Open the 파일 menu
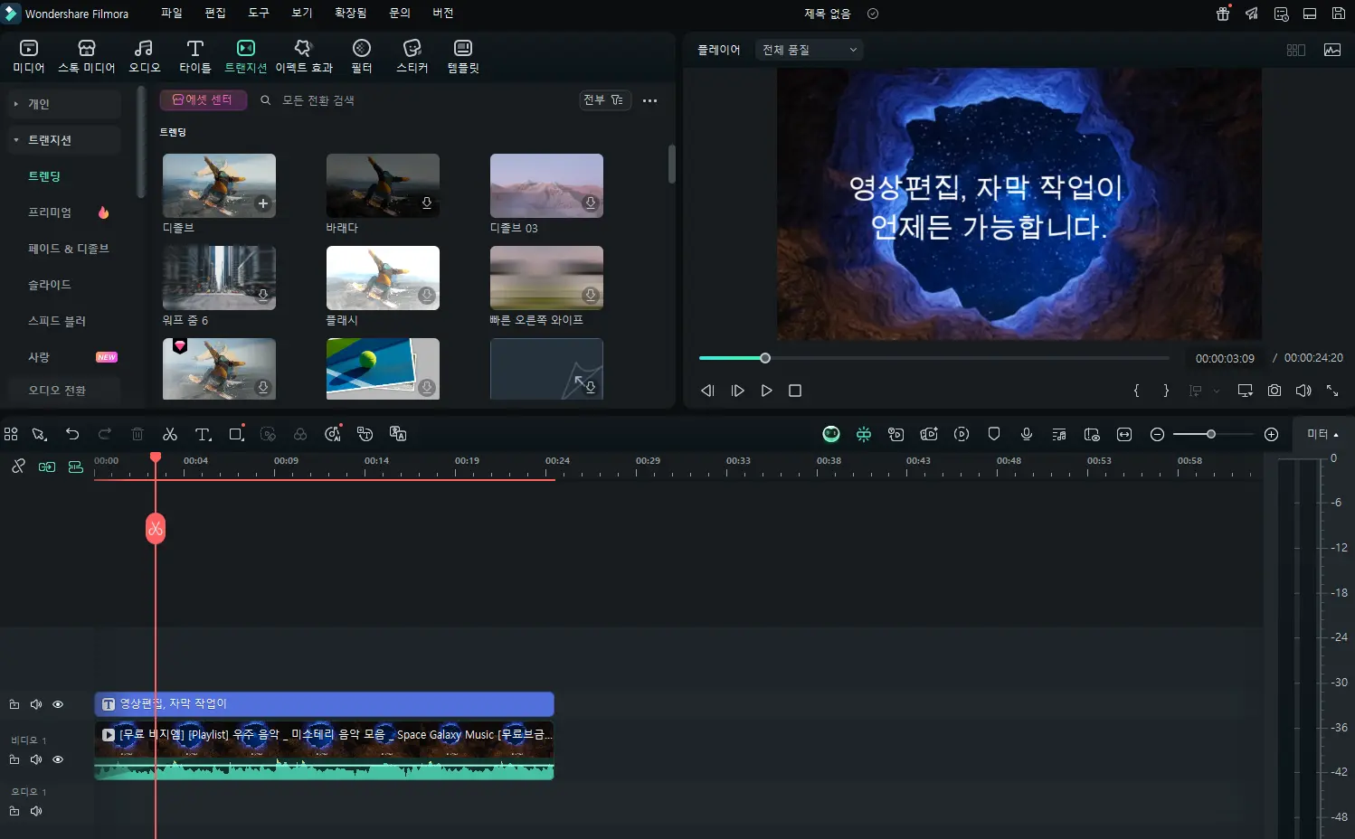The image size is (1355, 839). 171,14
